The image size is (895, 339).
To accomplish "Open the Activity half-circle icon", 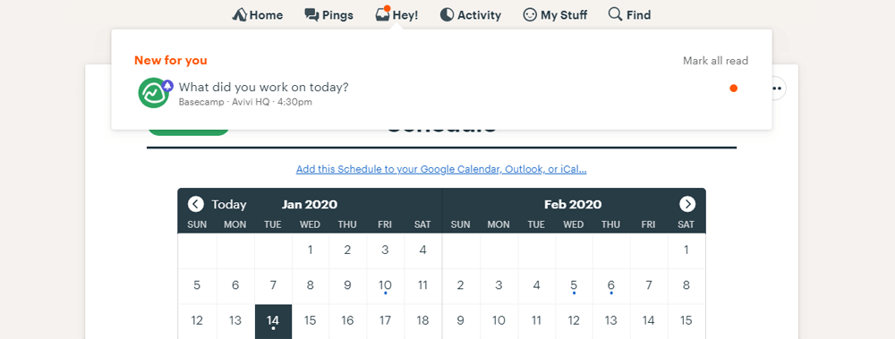I will tap(447, 15).
